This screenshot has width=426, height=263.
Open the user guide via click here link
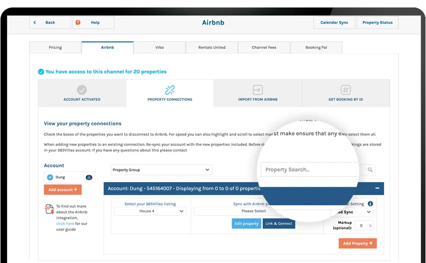[65, 224]
